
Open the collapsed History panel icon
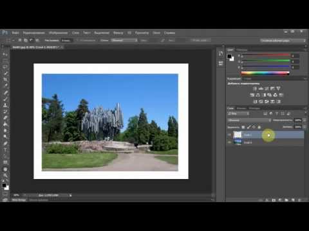[x=221, y=54]
